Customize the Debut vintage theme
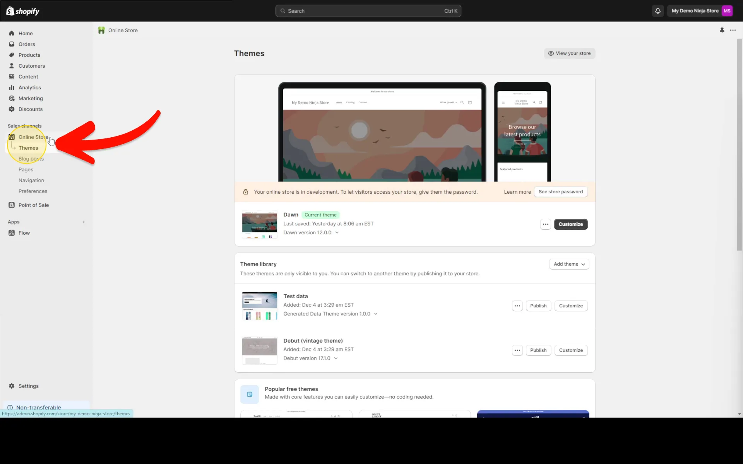Image resolution: width=743 pixels, height=464 pixels. [571, 350]
